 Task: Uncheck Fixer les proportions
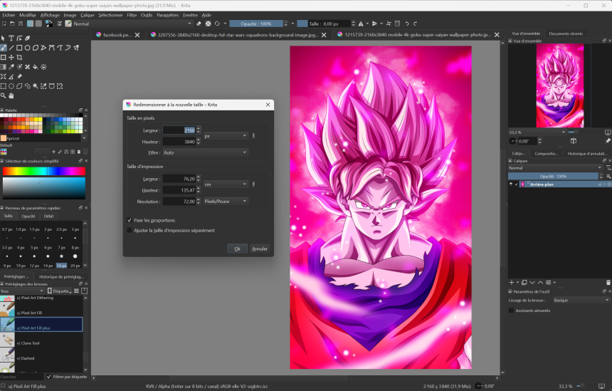click(130, 220)
